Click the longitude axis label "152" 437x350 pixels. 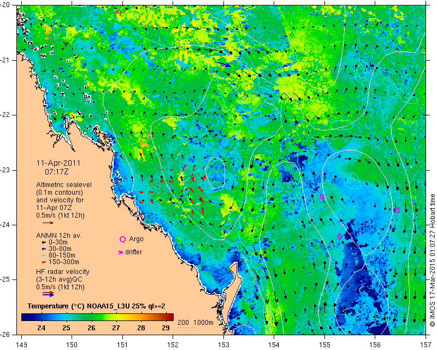click(x=173, y=345)
